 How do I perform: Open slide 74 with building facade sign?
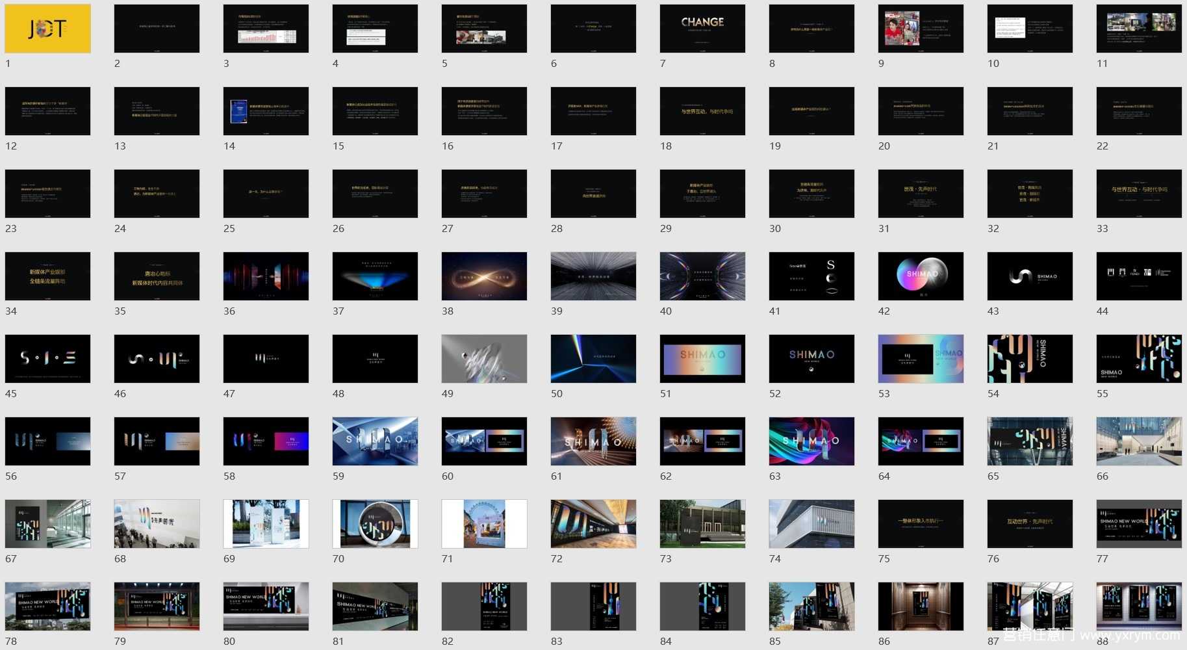pos(811,524)
